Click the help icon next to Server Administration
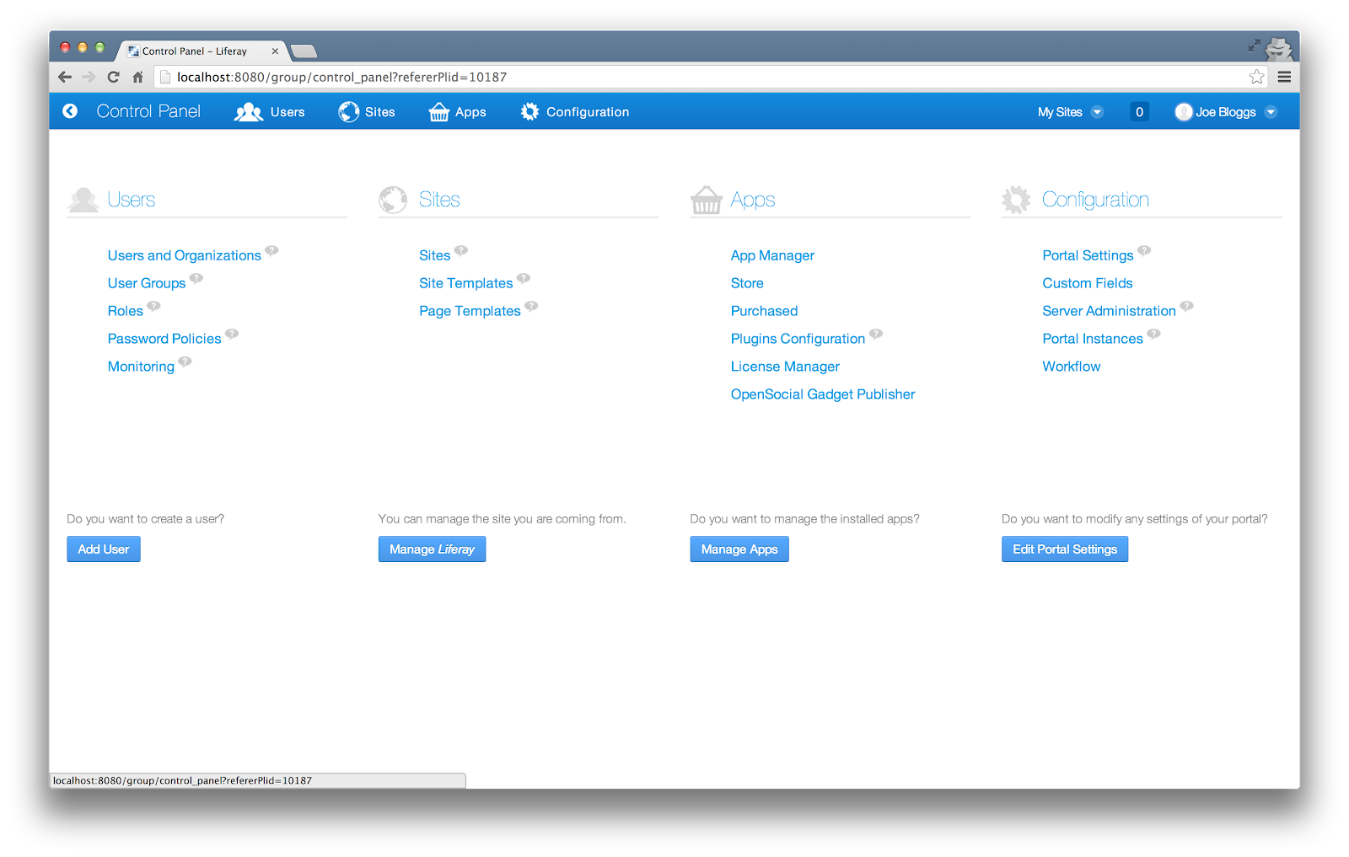This screenshot has height=857, width=1349. click(1187, 306)
